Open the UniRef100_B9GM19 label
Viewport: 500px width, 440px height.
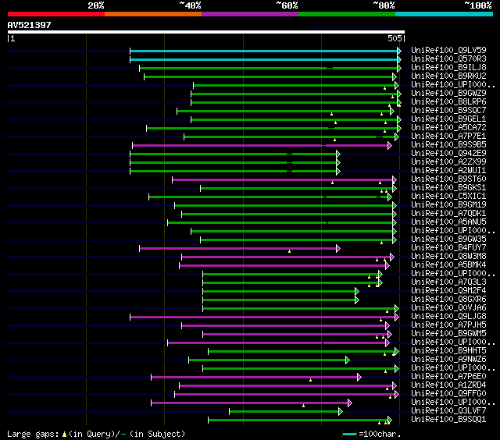[448, 205]
